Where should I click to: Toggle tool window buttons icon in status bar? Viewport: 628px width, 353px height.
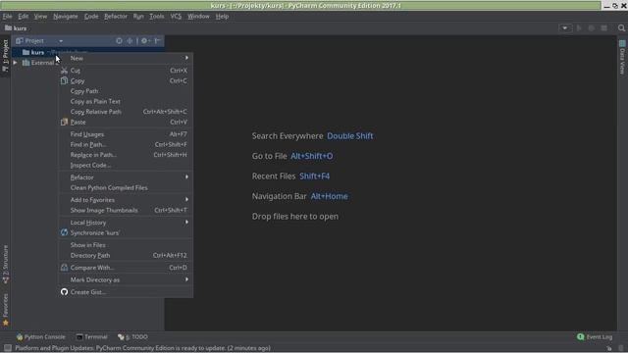8,348
